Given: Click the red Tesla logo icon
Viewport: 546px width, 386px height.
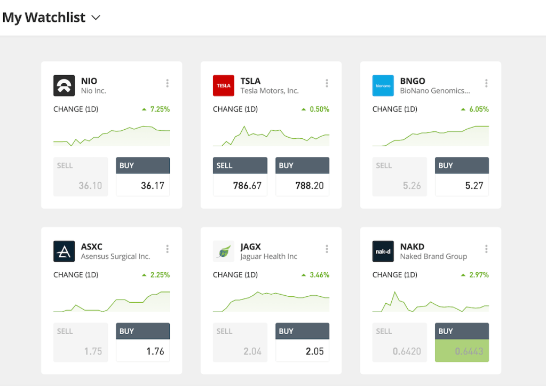Looking at the screenshot, I should point(223,85).
